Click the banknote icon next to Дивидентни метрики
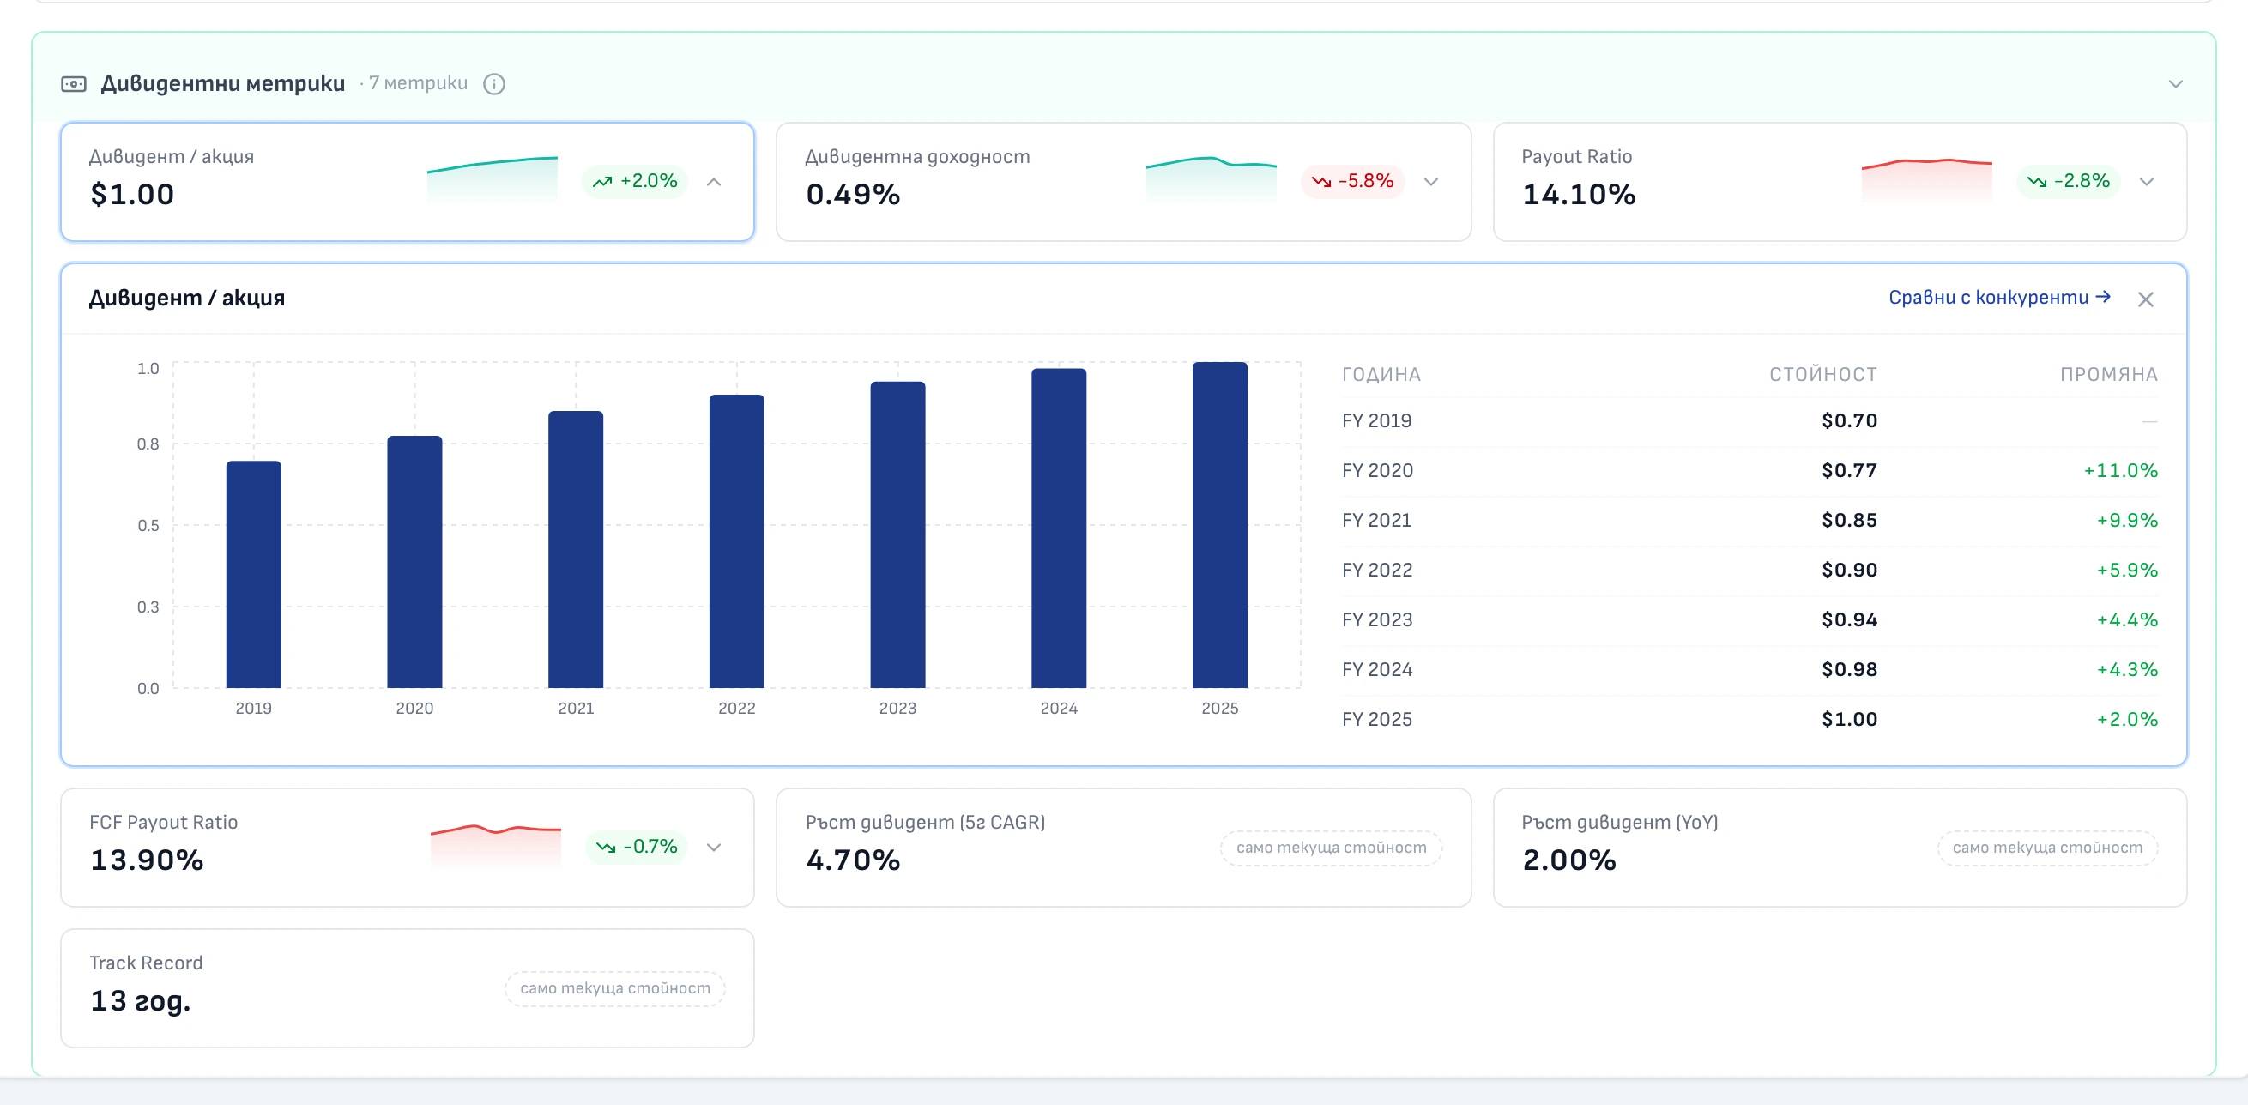This screenshot has width=2248, height=1105. [73, 84]
